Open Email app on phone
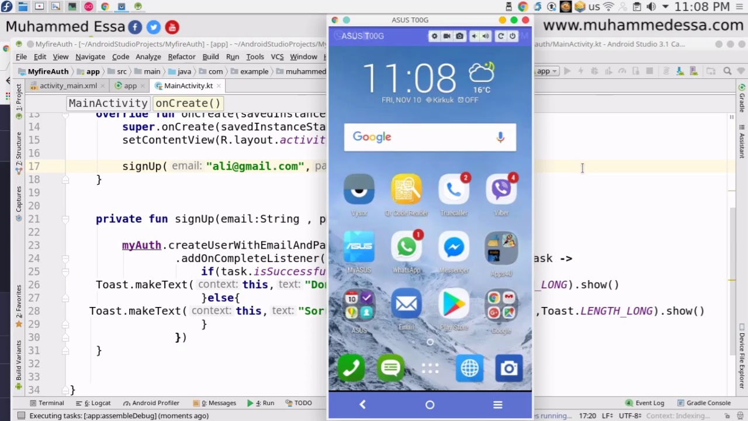Image resolution: width=748 pixels, height=421 pixels. coord(406,310)
